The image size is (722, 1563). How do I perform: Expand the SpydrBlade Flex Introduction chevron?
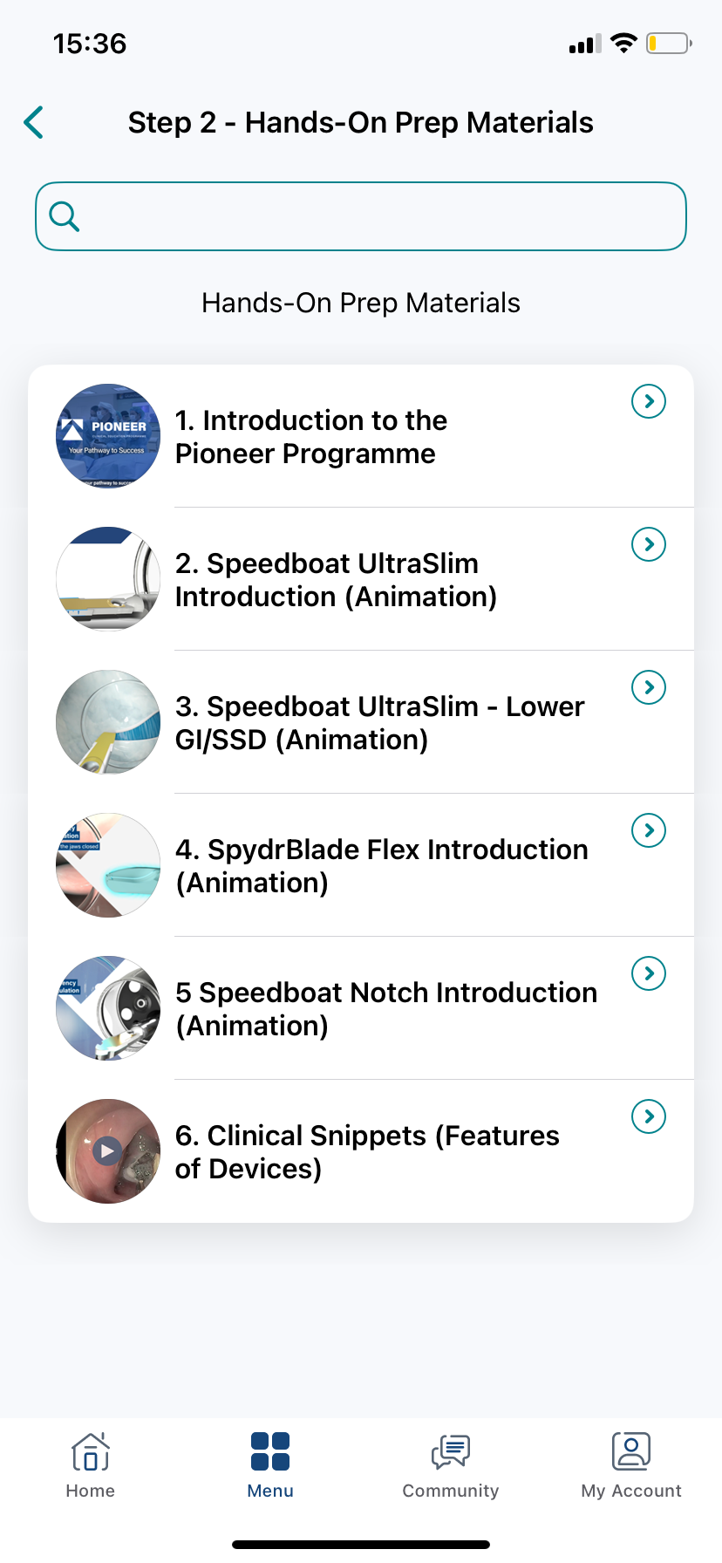point(649,830)
